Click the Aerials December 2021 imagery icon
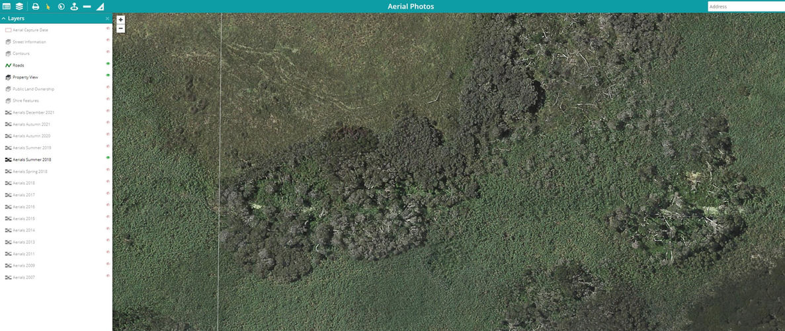This screenshot has width=785, height=331. point(8,112)
